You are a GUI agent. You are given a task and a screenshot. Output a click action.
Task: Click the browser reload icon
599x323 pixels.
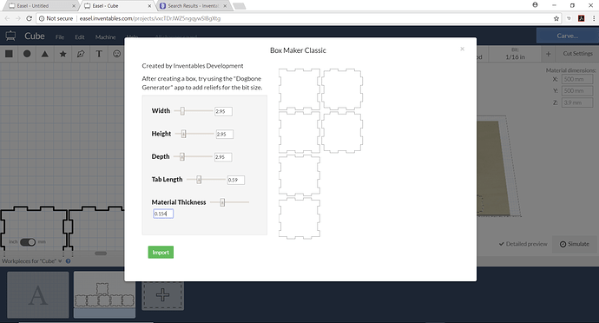point(29,18)
